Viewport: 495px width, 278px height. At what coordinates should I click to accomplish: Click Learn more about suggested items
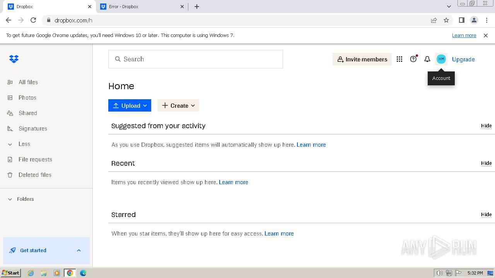(x=311, y=145)
